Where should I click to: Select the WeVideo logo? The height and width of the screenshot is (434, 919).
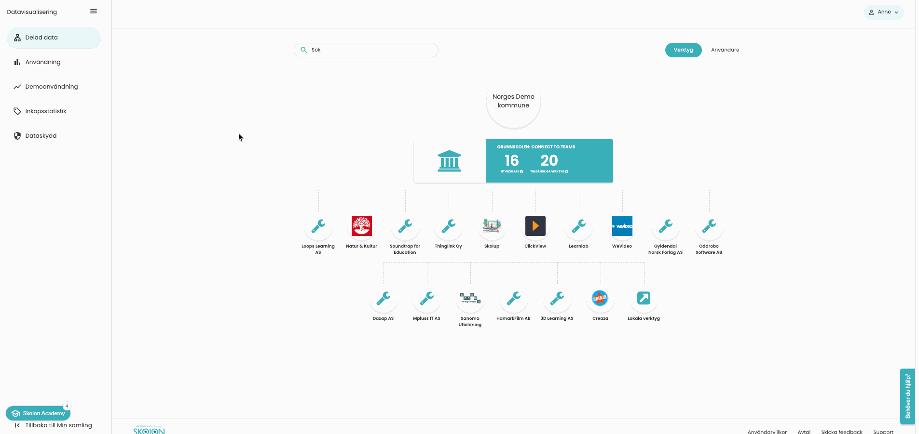coord(622,226)
